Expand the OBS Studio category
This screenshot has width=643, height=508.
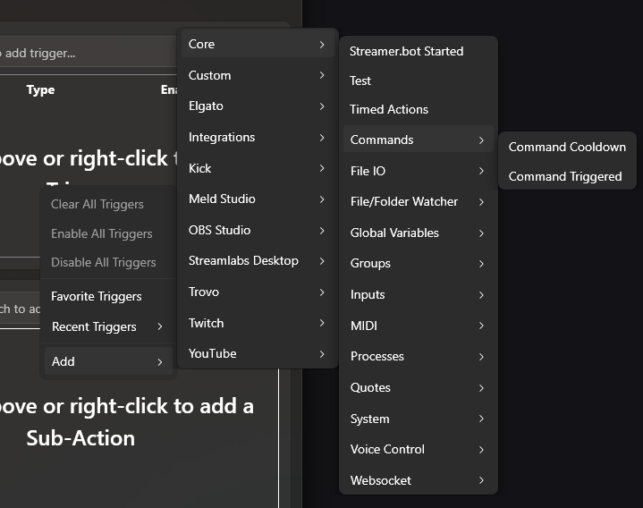click(x=257, y=230)
